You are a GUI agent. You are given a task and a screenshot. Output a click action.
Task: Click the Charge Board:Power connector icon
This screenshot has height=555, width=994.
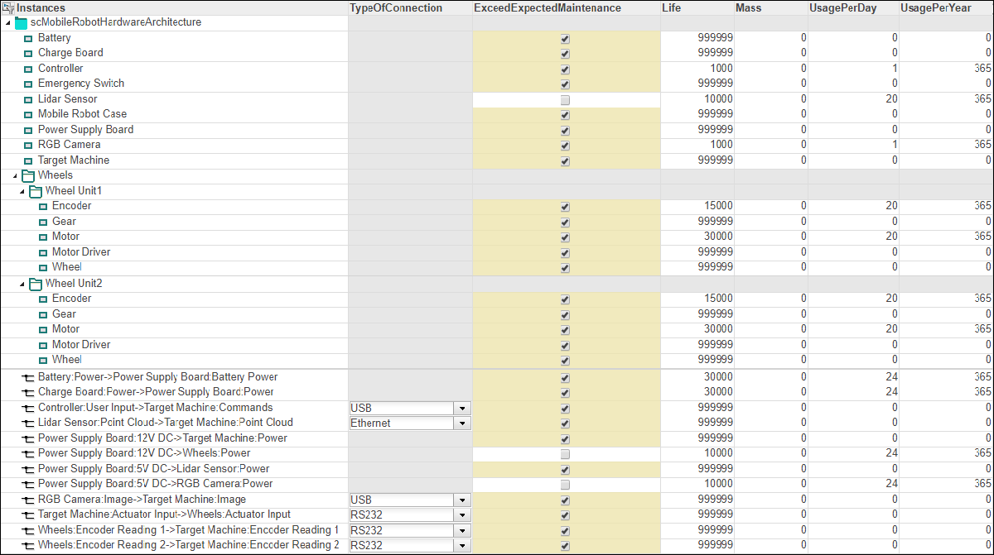(x=28, y=393)
